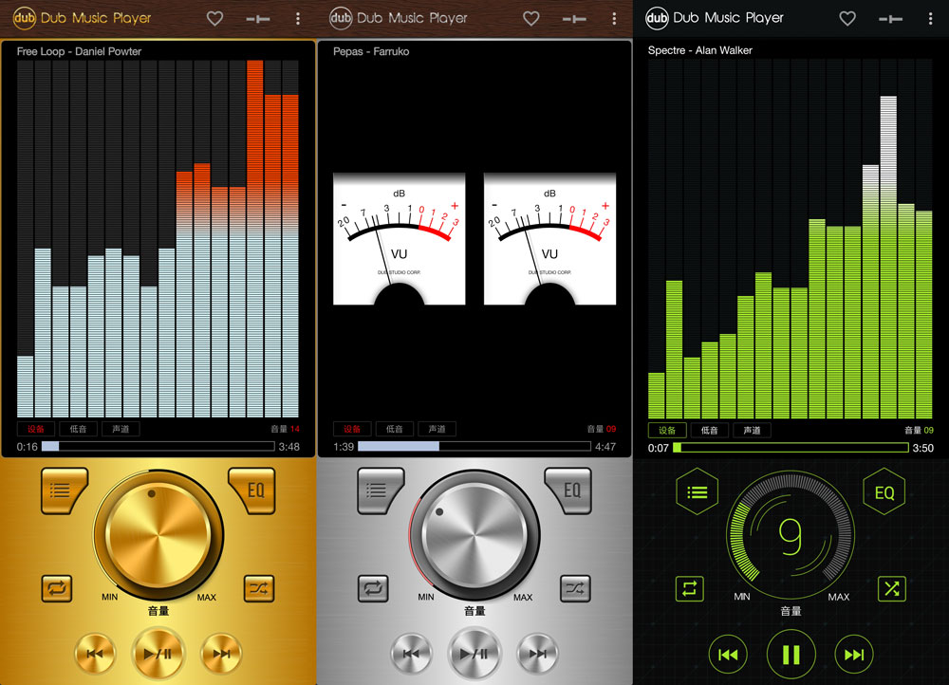Seek on Pepas progress bar
949x685 pixels.
[474, 447]
